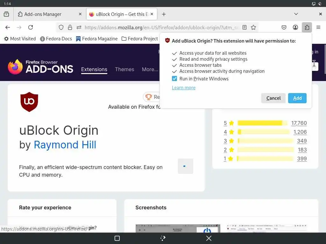Show site security padlock information
Viewport: 326px width, 244px height.
point(70,27)
